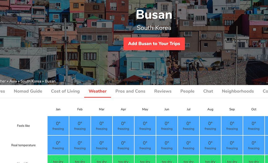
Task: Click the Busan city title
Action: 154,14
